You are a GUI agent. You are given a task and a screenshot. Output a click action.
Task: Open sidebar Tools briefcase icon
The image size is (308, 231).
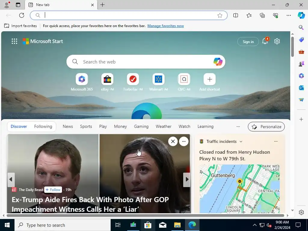pyautogui.click(x=301, y=52)
